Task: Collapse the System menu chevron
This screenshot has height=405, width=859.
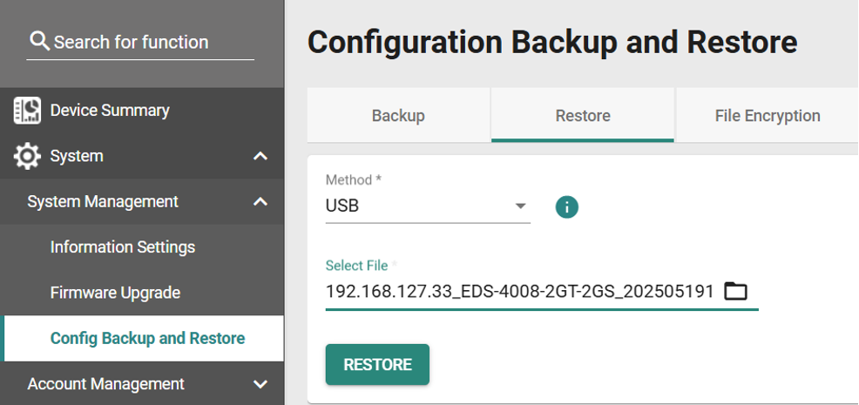Action: click(260, 156)
